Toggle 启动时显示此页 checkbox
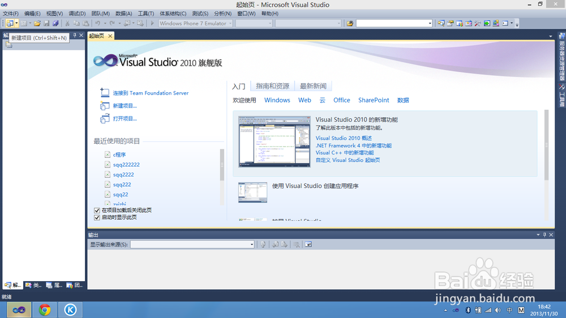 tap(97, 217)
